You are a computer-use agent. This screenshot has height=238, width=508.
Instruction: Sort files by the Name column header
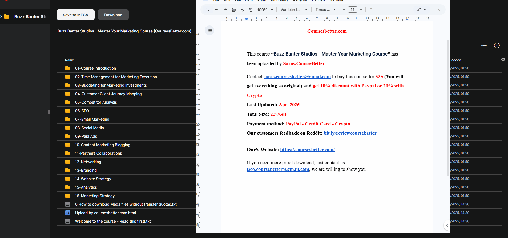tap(69, 60)
